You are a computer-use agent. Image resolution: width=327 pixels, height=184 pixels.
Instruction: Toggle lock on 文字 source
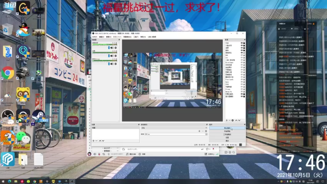244,43
